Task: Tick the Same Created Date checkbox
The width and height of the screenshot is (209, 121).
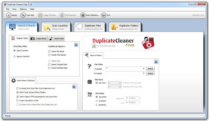Action: click(49, 64)
